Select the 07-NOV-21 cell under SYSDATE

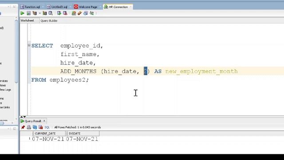tap(82, 139)
